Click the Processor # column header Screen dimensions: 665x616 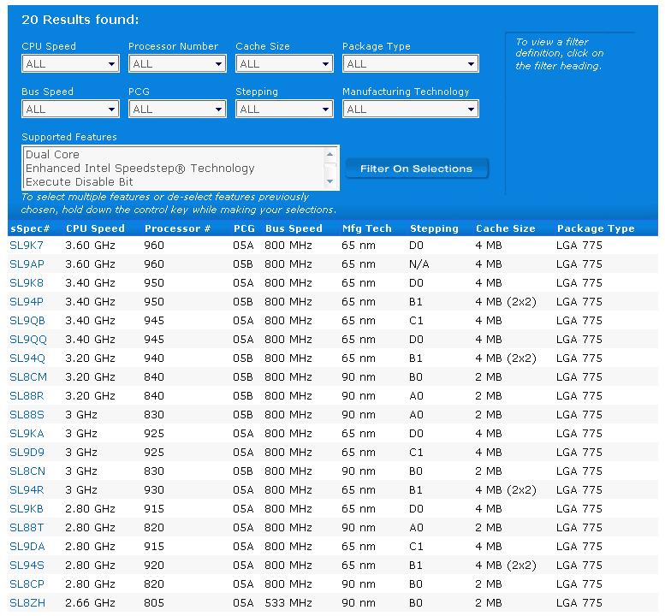(177, 228)
